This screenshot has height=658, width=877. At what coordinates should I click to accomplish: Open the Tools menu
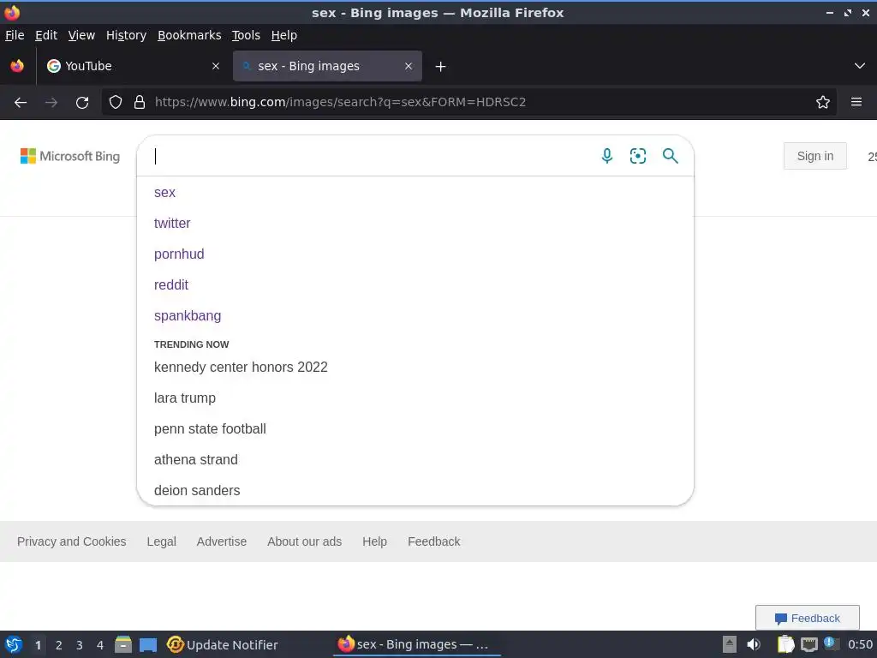(x=246, y=35)
